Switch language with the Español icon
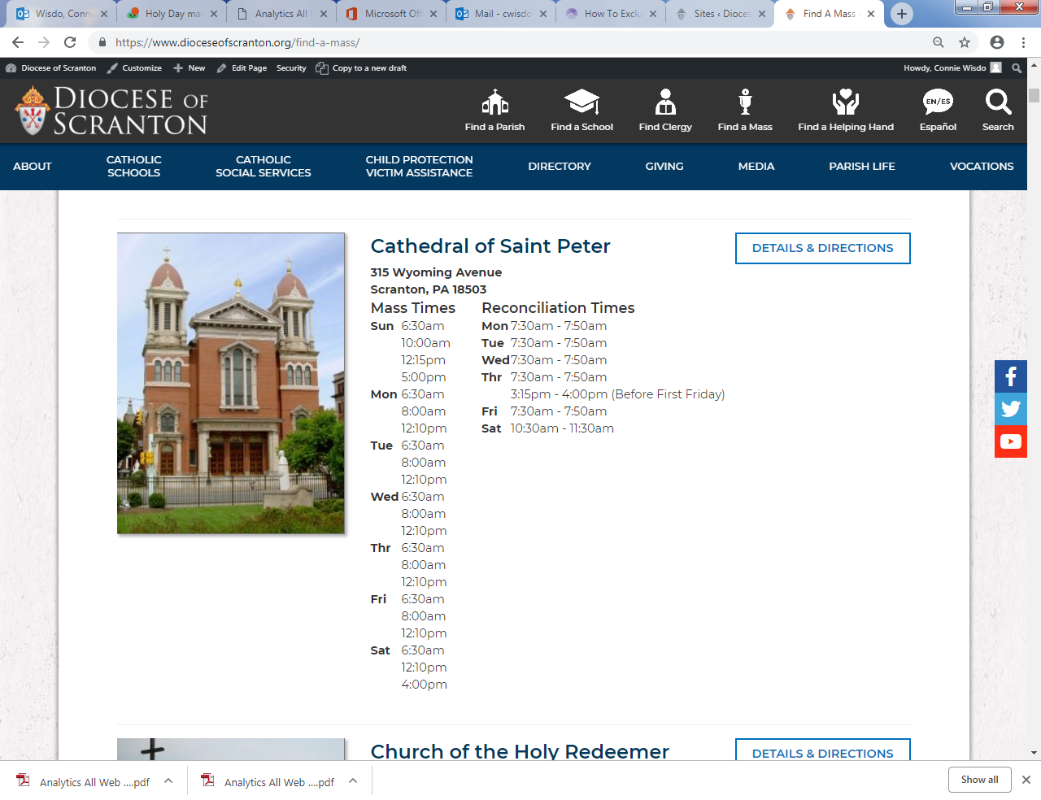1041x800 pixels. (938, 102)
